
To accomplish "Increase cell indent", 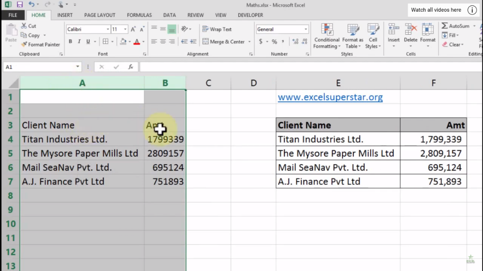I will 193,42.
